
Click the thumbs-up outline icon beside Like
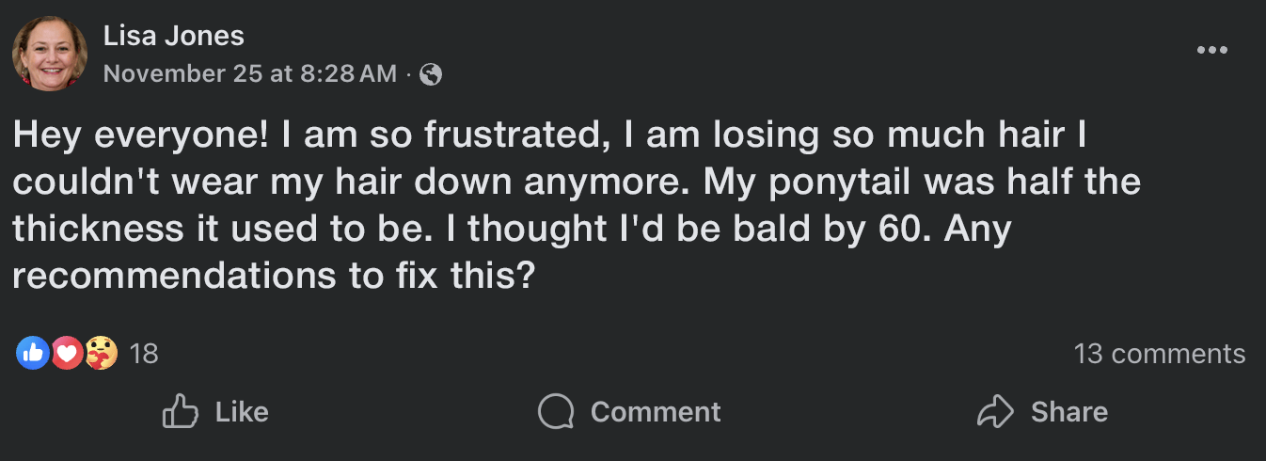click(x=180, y=412)
